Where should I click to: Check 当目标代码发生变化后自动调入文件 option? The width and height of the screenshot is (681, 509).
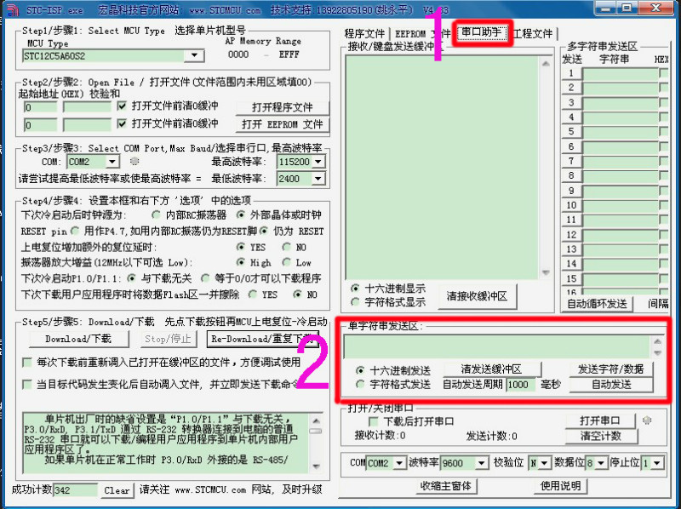point(27,384)
